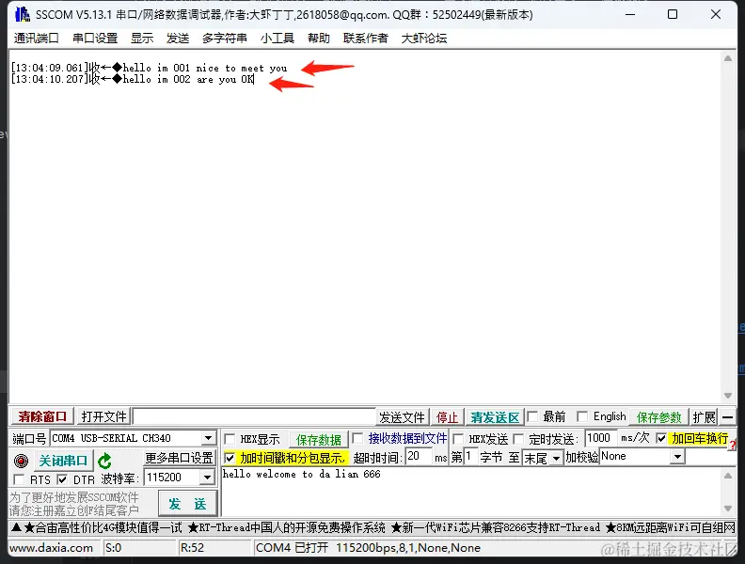Enable the HEX发送 checkbox
The height and width of the screenshot is (564, 745).
tap(458, 439)
